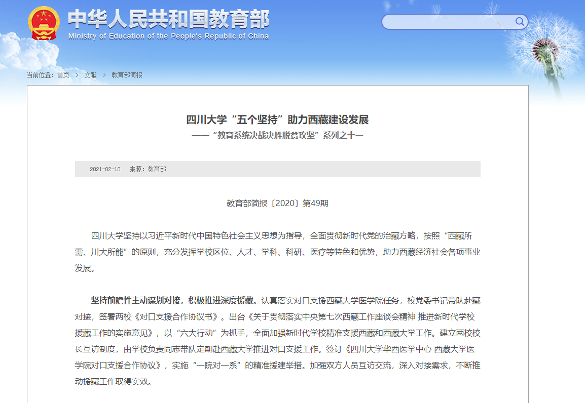This screenshot has height=403, width=585.
Task: Click the date 2021-02-10
Action: pyautogui.click(x=105, y=169)
